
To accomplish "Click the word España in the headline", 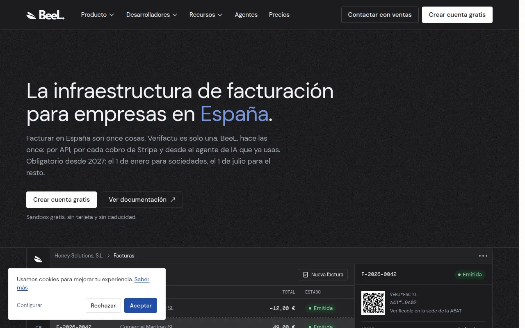I will pos(234,114).
